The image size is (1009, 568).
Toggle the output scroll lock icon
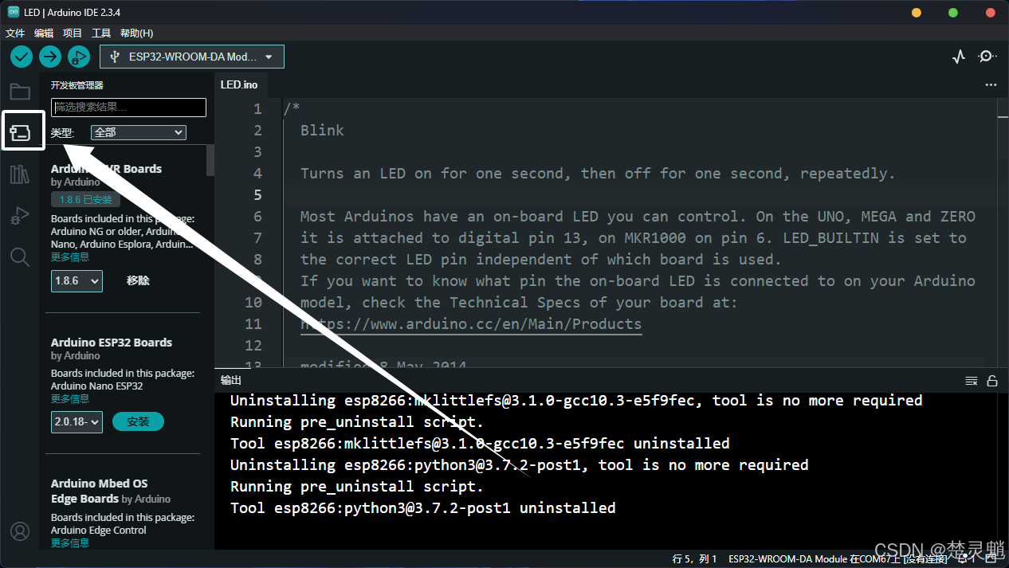(992, 381)
